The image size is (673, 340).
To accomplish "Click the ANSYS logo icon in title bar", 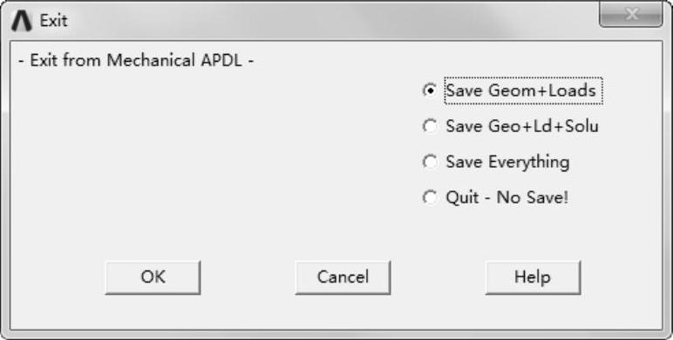I will [22, 21].
